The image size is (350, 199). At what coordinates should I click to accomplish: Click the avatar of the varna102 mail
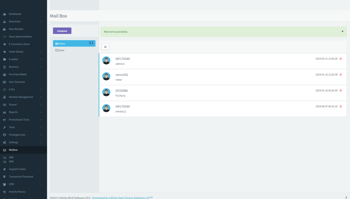click(106, 76)
